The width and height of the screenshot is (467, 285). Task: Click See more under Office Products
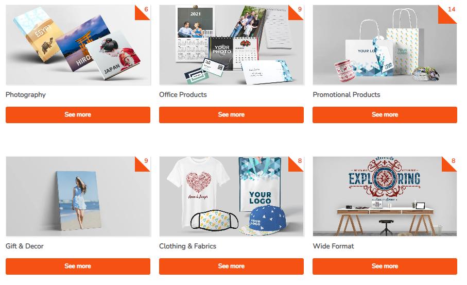231,115
